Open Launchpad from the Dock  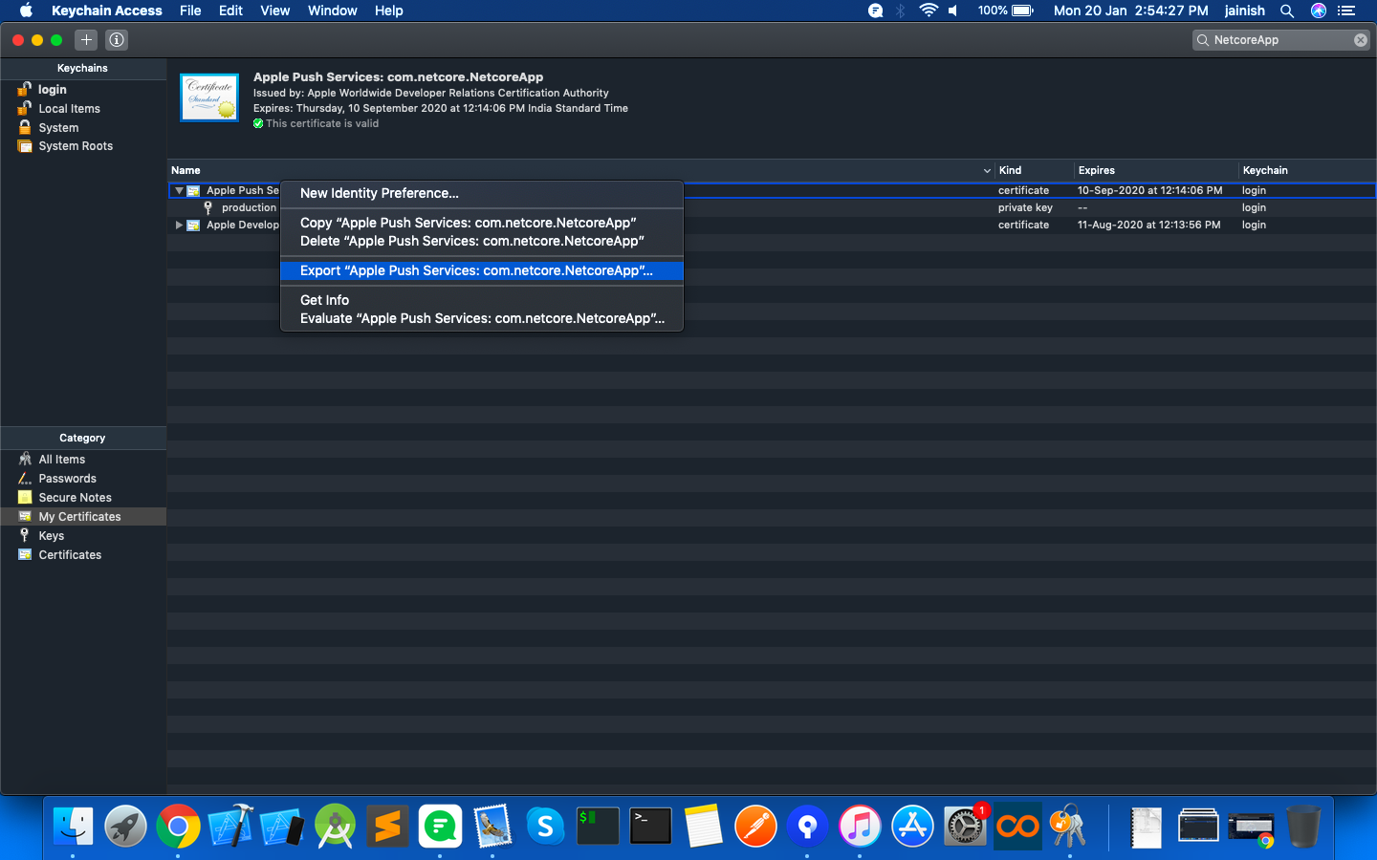(x=125, y=827)
